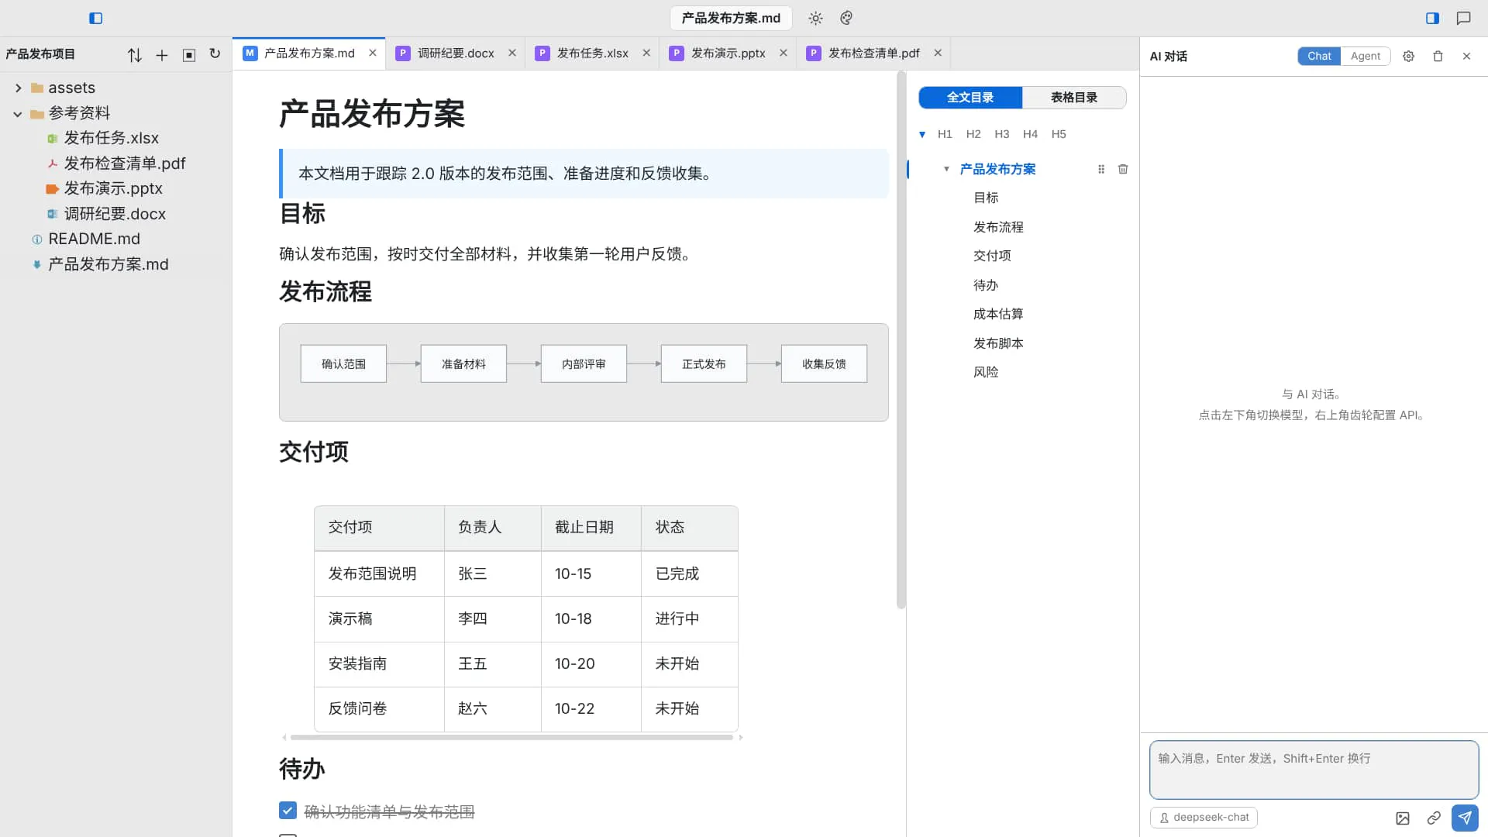Clear the AI conversation with trash icon
Image resolution: width=1488 pixels, height=837 pixels.
(x=1438, y=57)
